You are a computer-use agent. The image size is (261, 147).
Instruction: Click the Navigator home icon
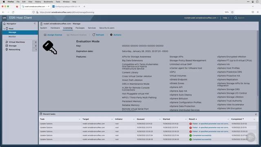point(4,24)
